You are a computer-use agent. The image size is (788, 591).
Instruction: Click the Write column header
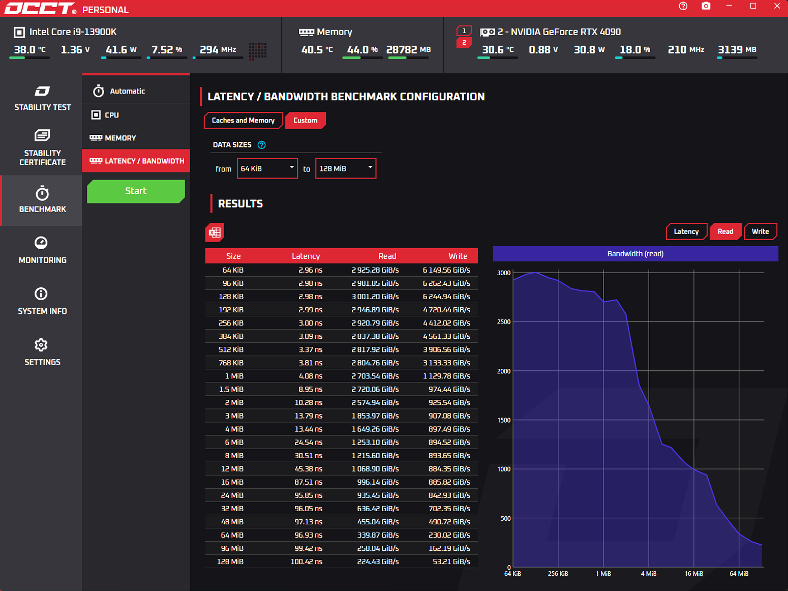click(x=458, y=256)
